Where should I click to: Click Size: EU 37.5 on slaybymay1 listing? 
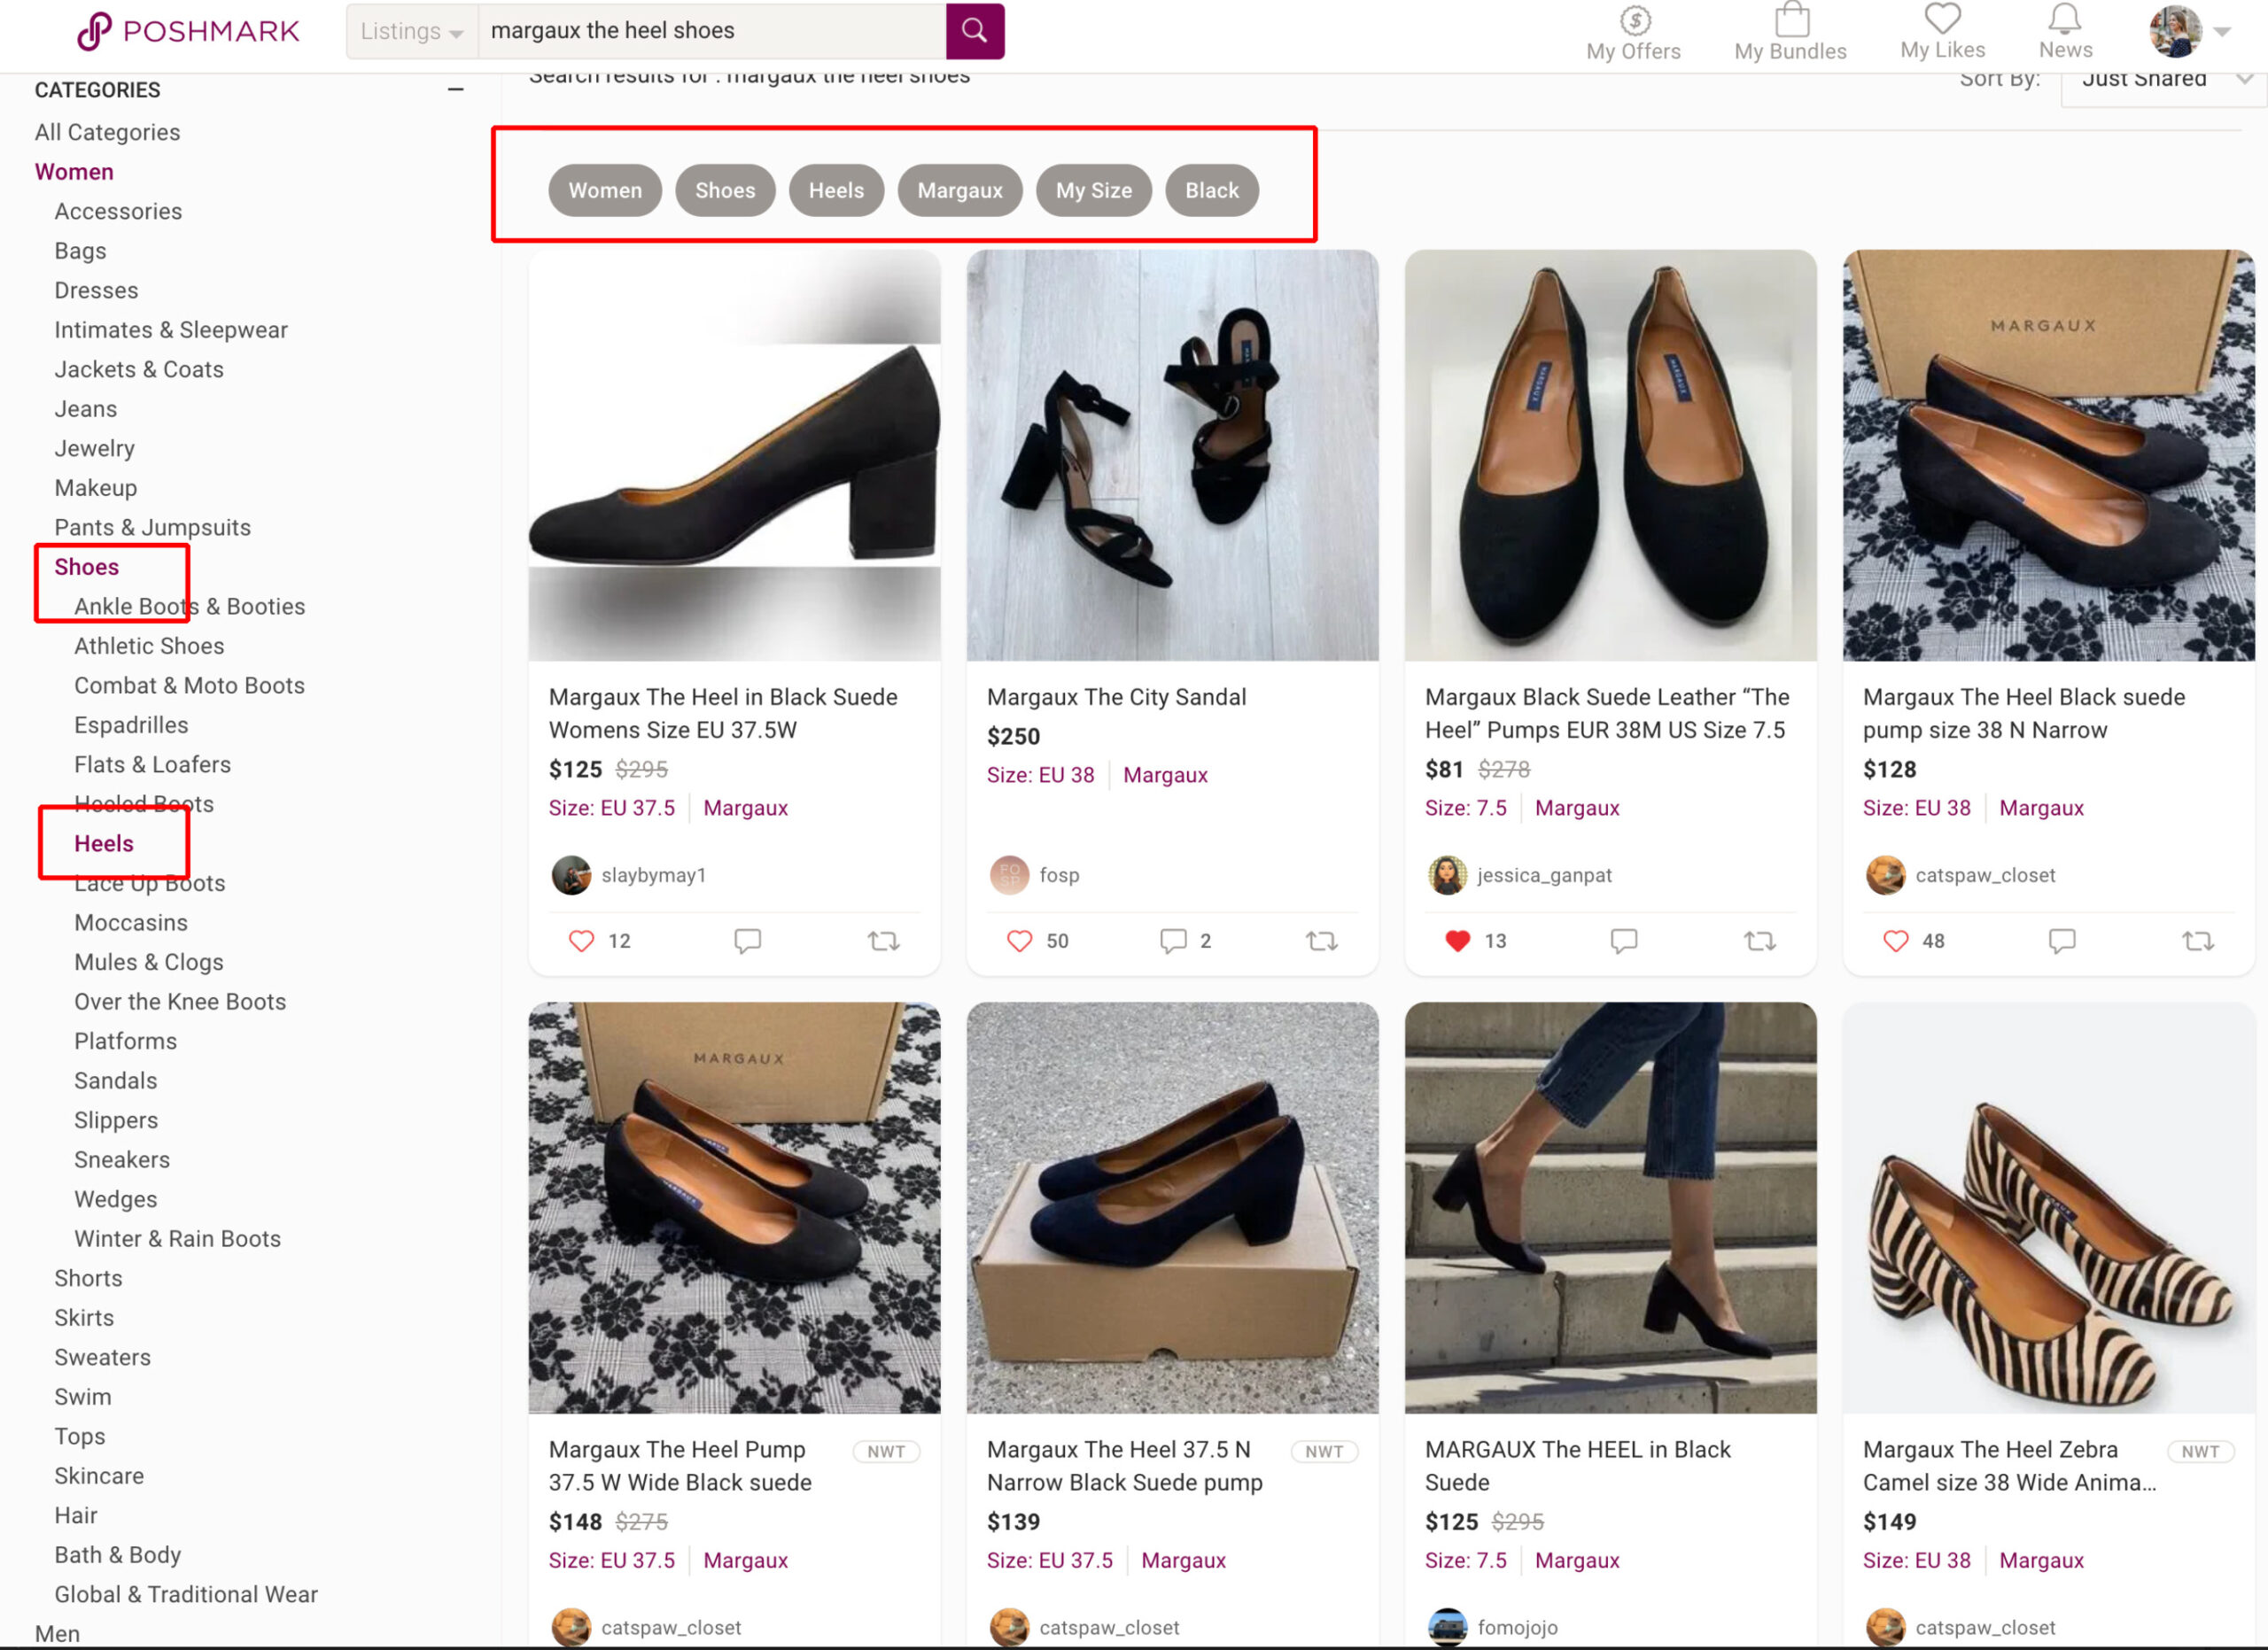611,808
